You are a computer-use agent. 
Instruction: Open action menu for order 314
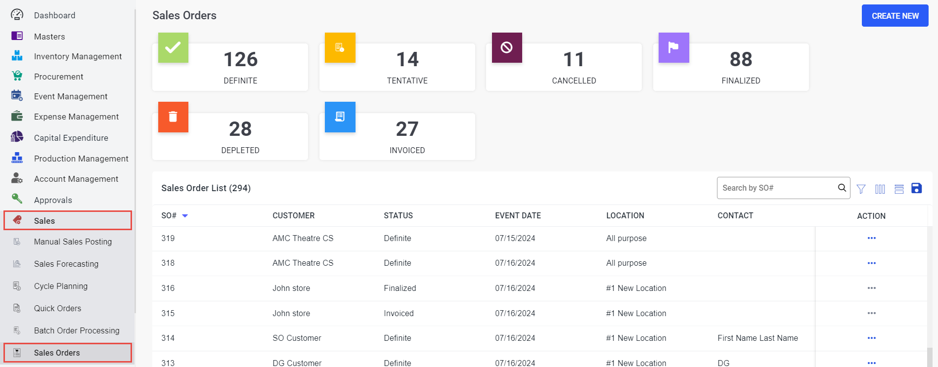(x=872, y=338)
